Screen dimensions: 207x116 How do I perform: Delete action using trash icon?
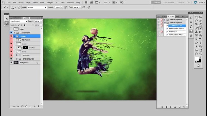click(x=184, y=107)
